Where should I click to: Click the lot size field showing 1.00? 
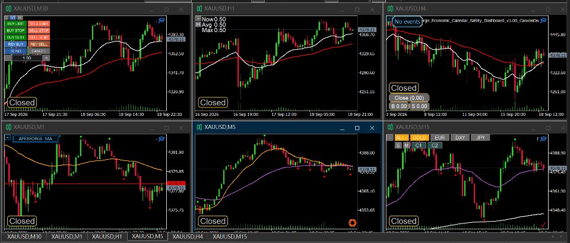click(x=27, y=58)
